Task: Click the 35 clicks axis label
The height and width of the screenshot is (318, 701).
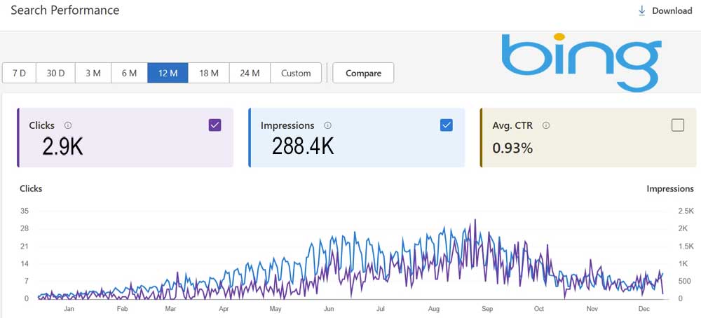Action: [24, 211]
